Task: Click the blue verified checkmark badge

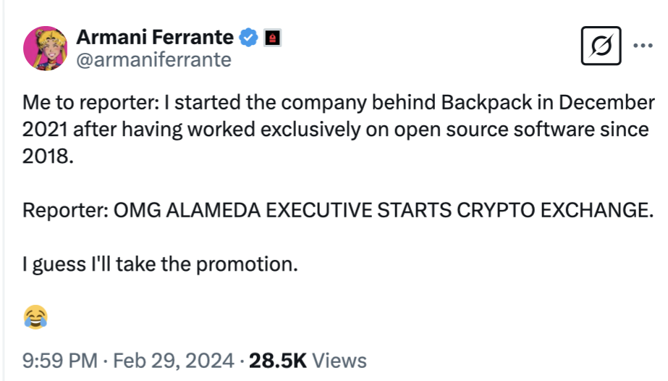Action: (x=249, y=37)
